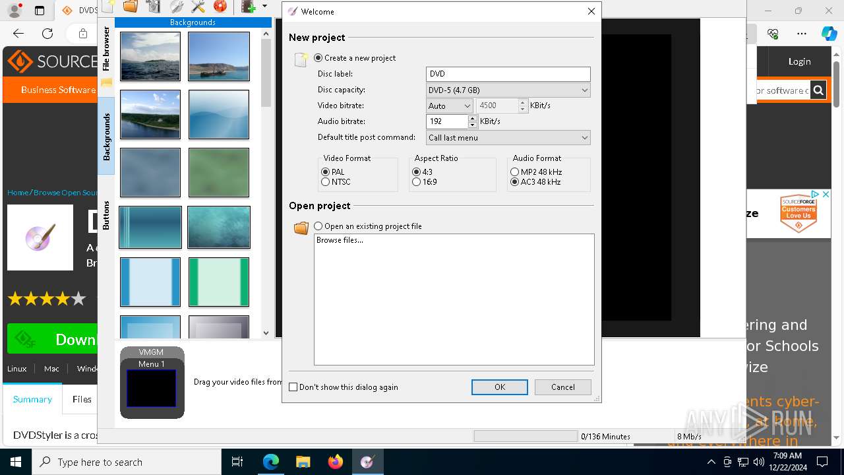Click Cancel in the Welcome dialog
Image resolution: width=844 pixels, height=475 pixels.
pyautogui.click(x=563, y=387)
